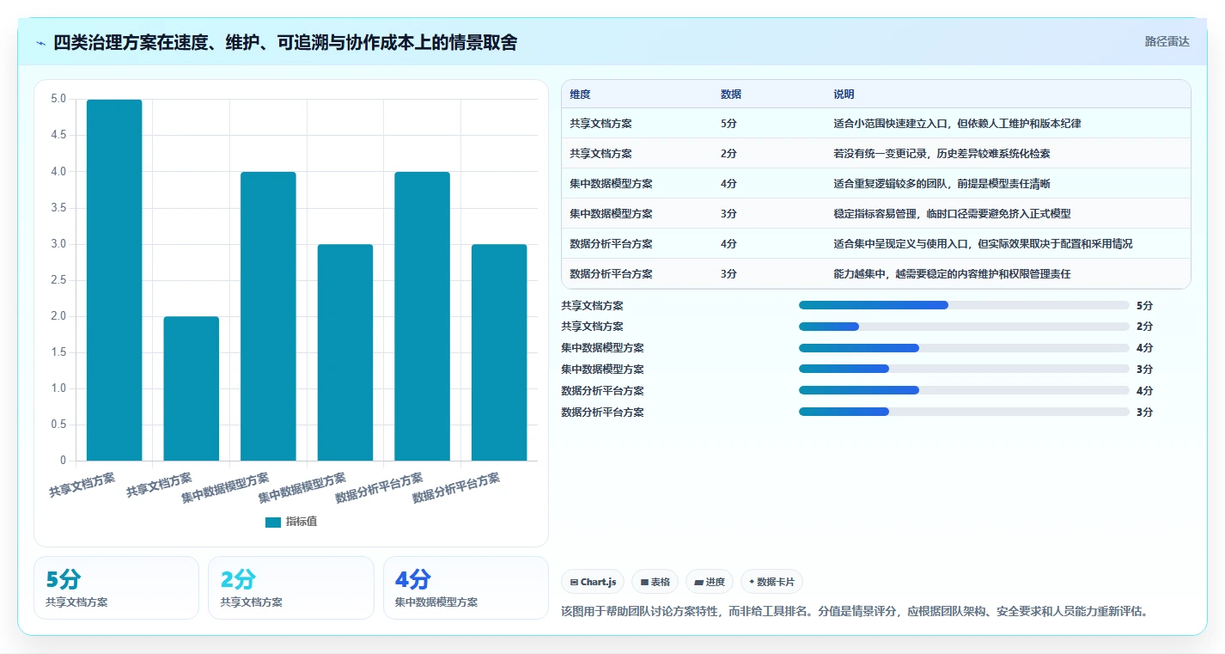Click the 5.0 bar for 共享文档方案
1225x654 pixels.
(114, 280)
